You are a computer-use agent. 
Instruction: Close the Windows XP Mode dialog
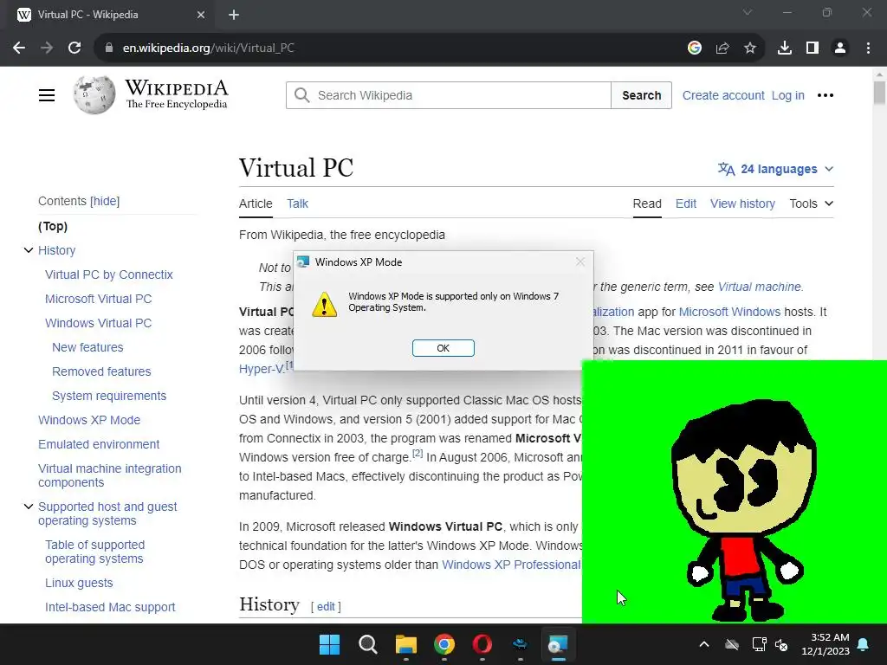579,261
